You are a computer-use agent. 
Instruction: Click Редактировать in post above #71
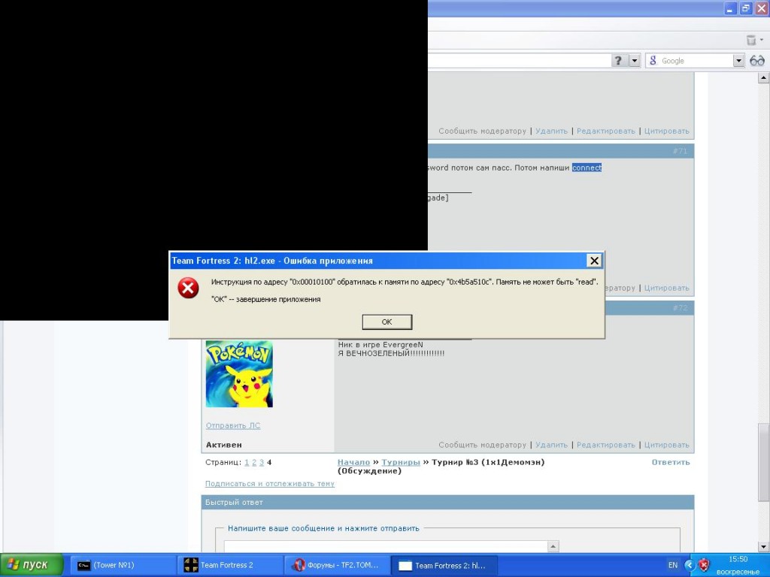[x=605, y=131]
